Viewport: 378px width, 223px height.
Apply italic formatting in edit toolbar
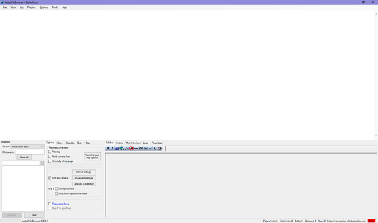point(112,148)
